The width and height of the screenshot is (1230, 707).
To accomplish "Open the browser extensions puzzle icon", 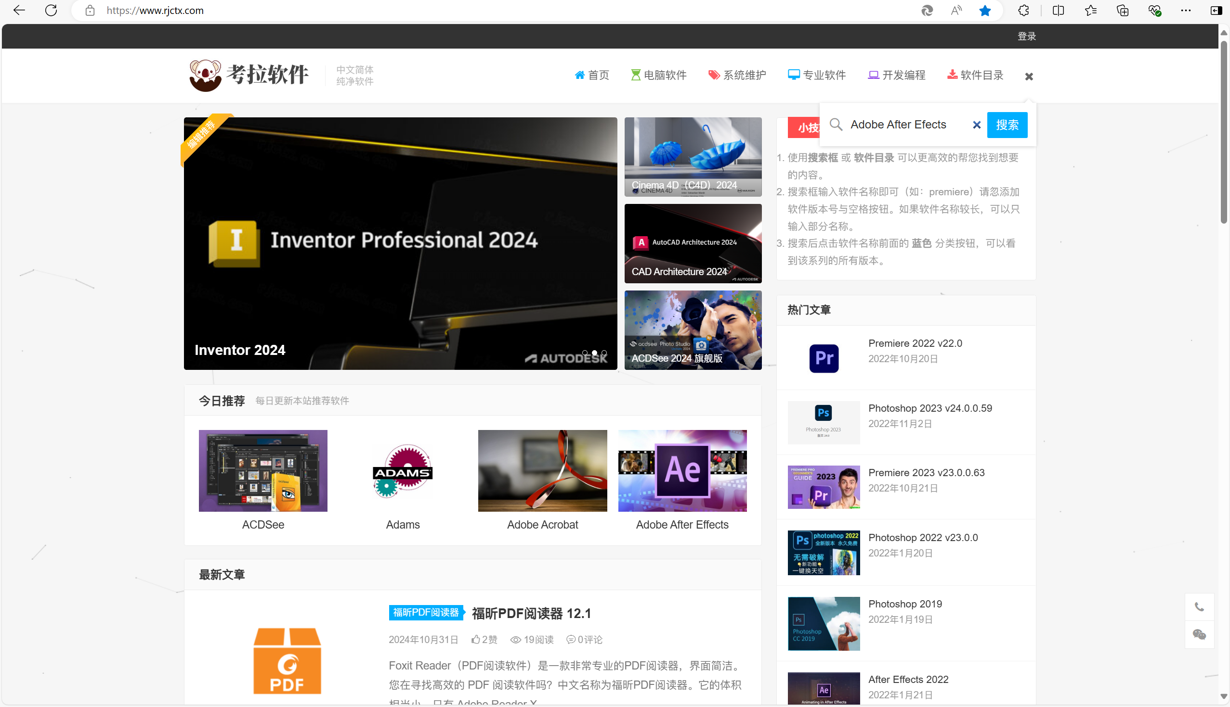I will click(x=1023, y=10).
